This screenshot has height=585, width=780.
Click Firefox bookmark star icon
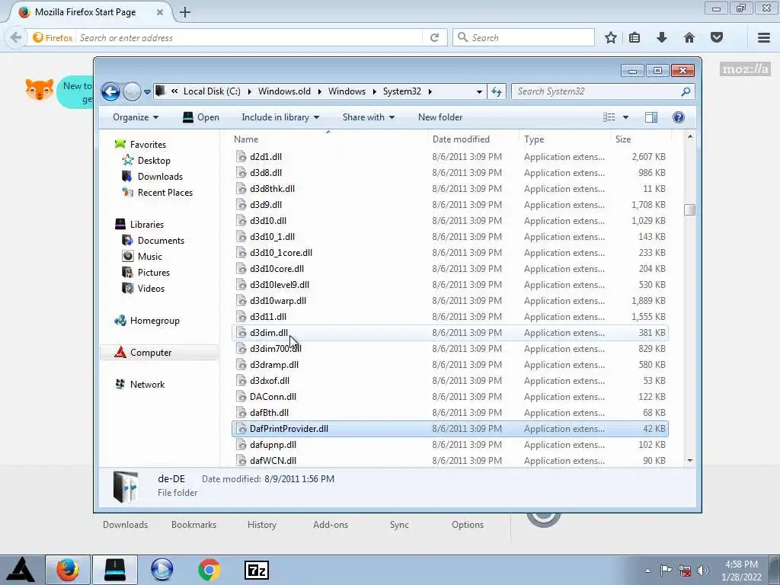[x=611, y=38]
